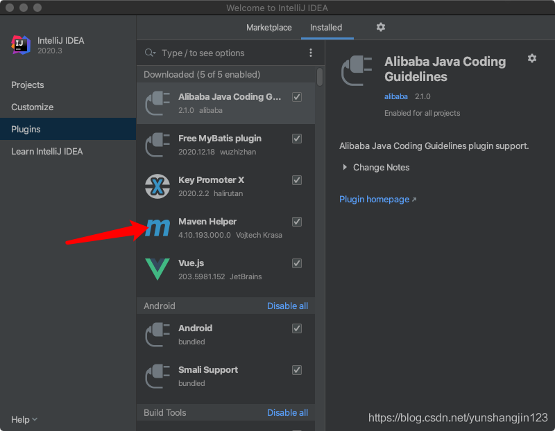The height and width of the screenshot is (431, 555).
Task: Open the Help dropdown at bottom left
Action: [24, 419]
